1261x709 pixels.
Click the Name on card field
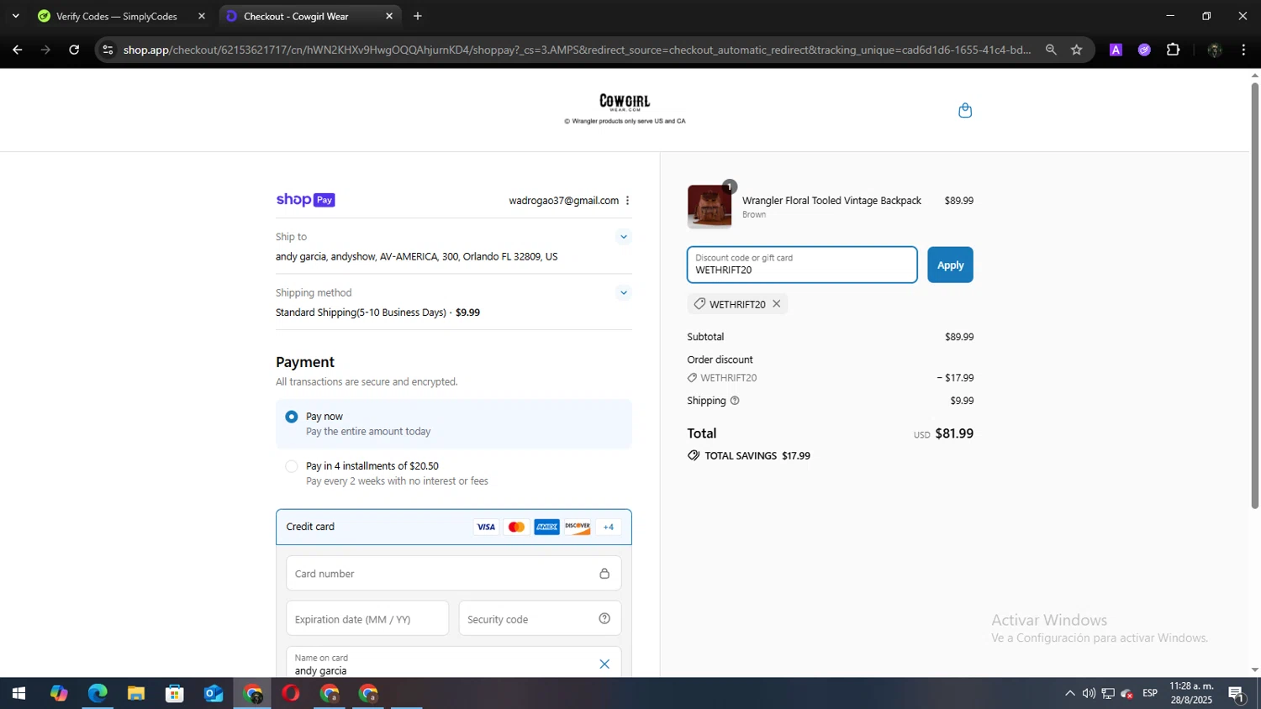click(454, 663)
